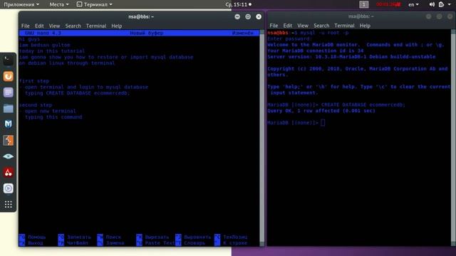Viewport: 456px width, 256px height.
Task: Open Edit menu in right terminal
Action: pos(287,26)
